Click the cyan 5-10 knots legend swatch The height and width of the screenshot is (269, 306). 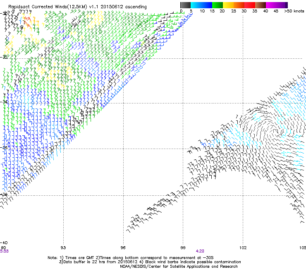(196, 5)
